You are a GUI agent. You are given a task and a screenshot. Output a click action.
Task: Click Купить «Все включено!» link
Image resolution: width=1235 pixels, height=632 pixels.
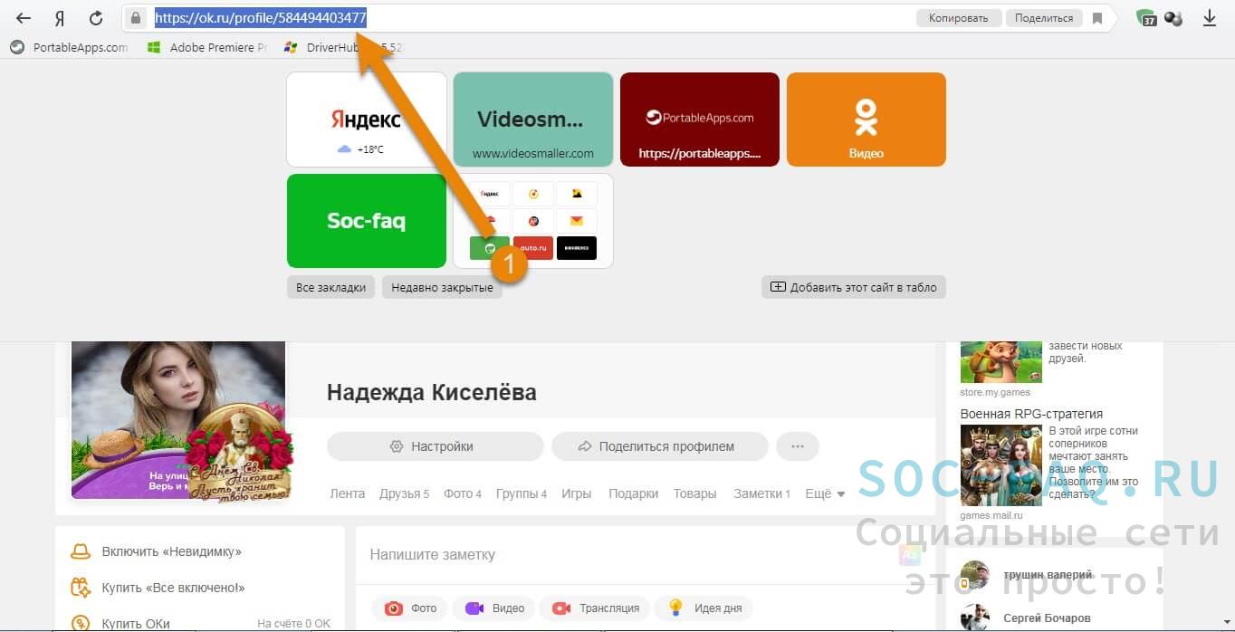[174, 588]
